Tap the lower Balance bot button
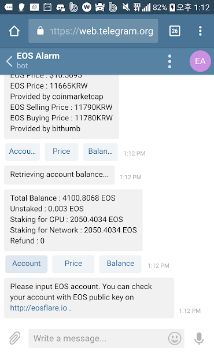 (x=120, y=264)
